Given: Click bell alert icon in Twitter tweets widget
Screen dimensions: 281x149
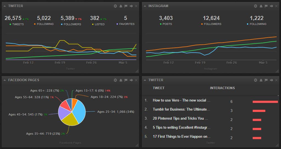Looking at the screenshot, I should [261, 80].
